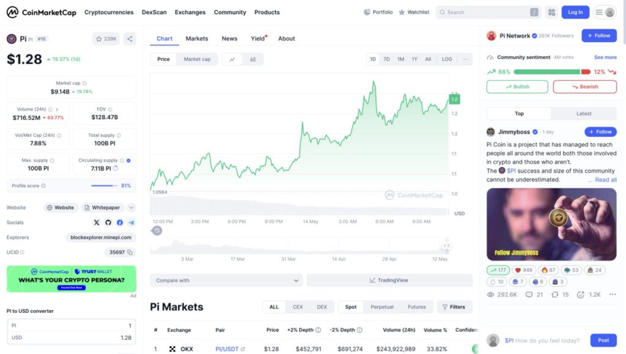Open the Telegram social link icon
The image size is (626, 354).
[131, 223]
